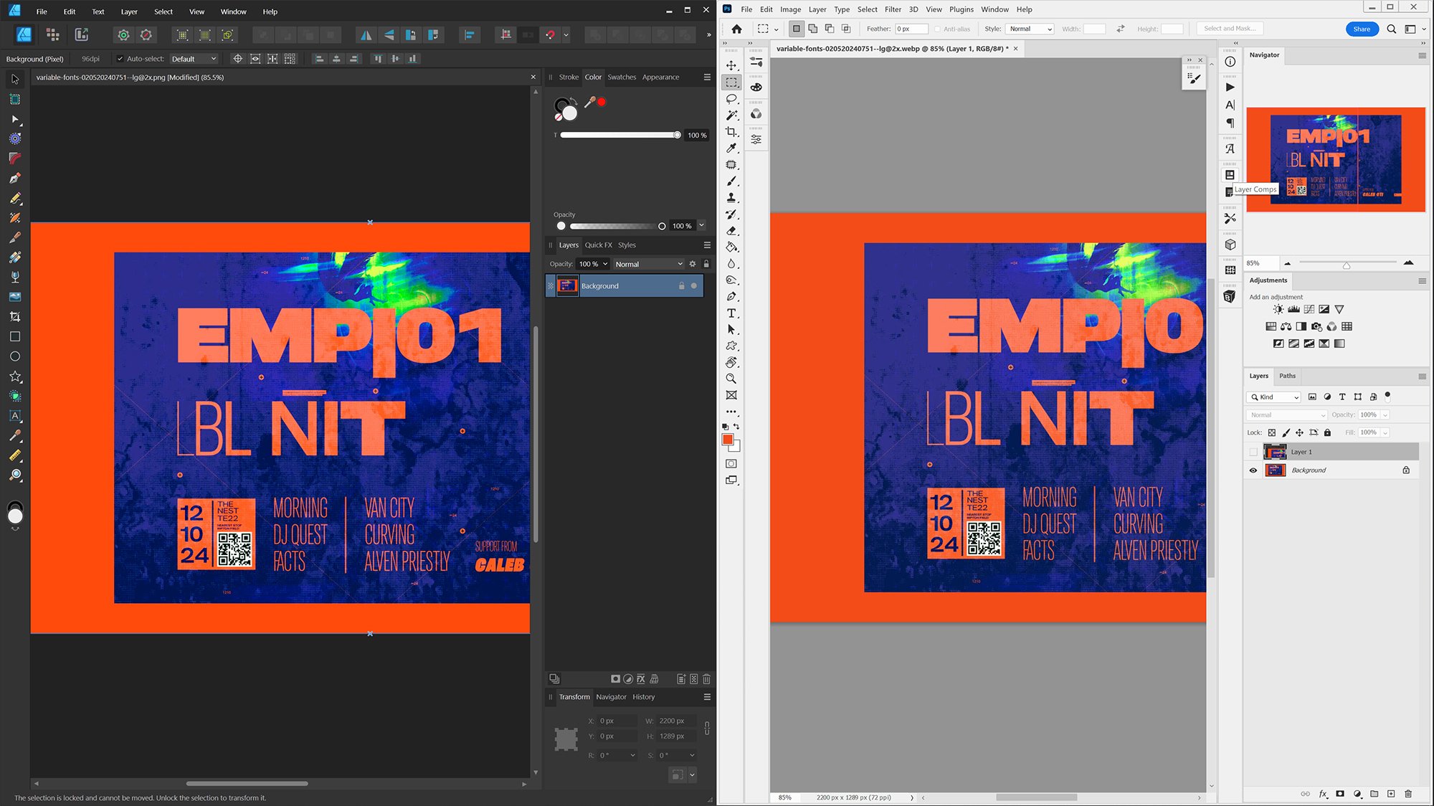Show Layer 1 by toggling its visibility
The image size is (1434, 806).
(1253, 452)
